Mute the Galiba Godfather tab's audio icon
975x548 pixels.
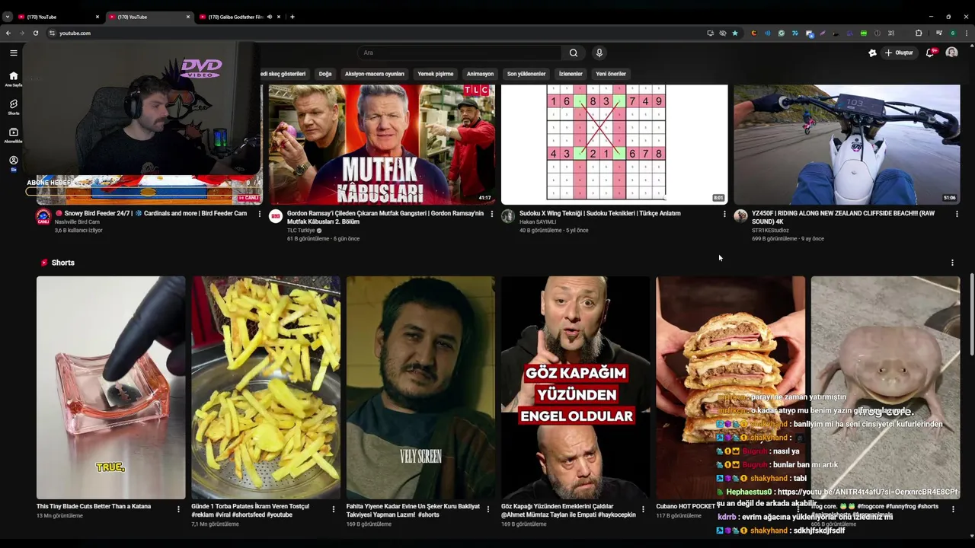270,17
